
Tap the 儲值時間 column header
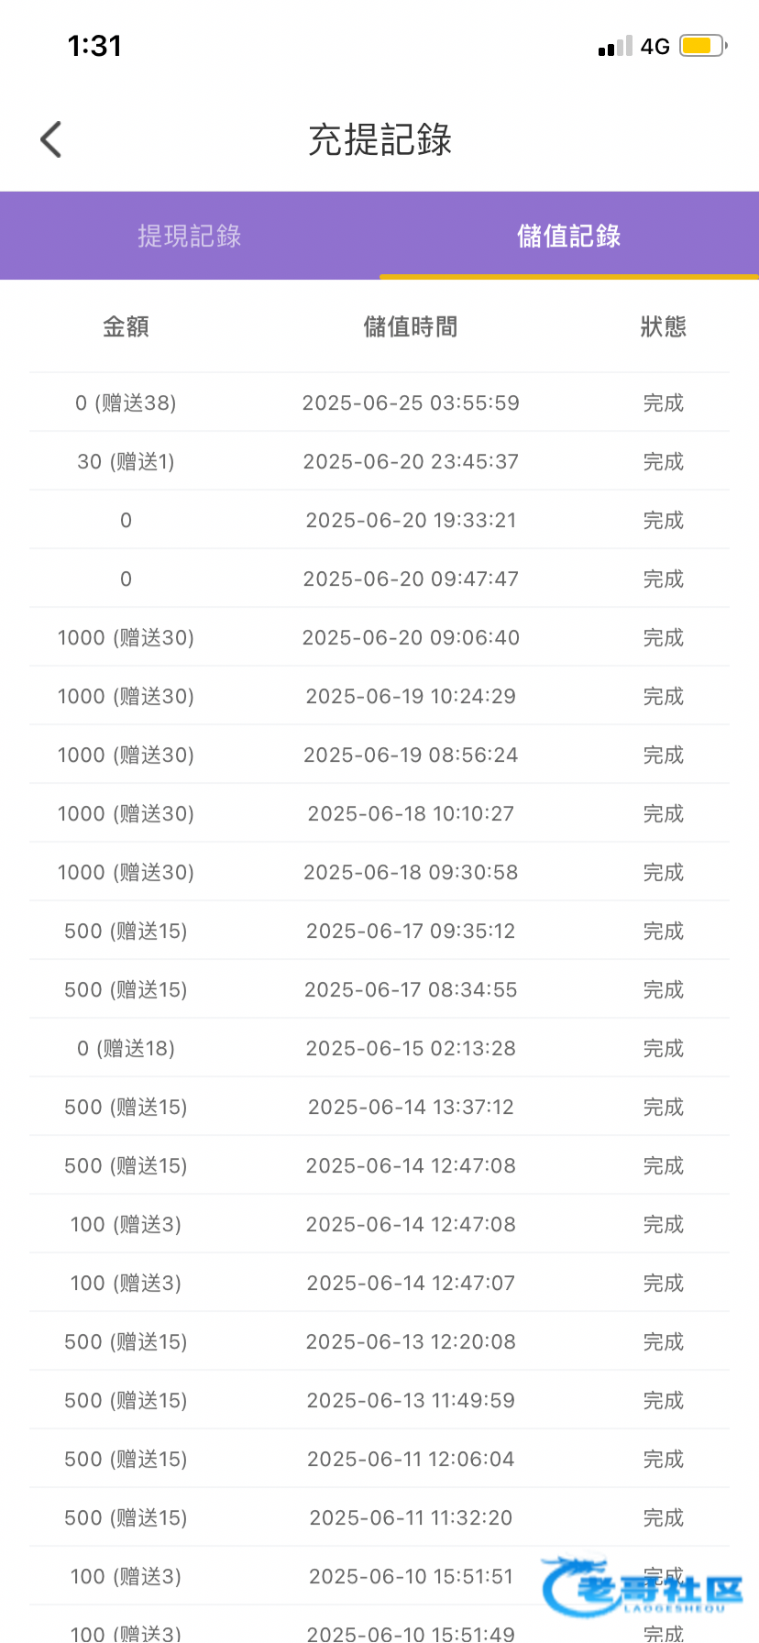coord(411,326)
